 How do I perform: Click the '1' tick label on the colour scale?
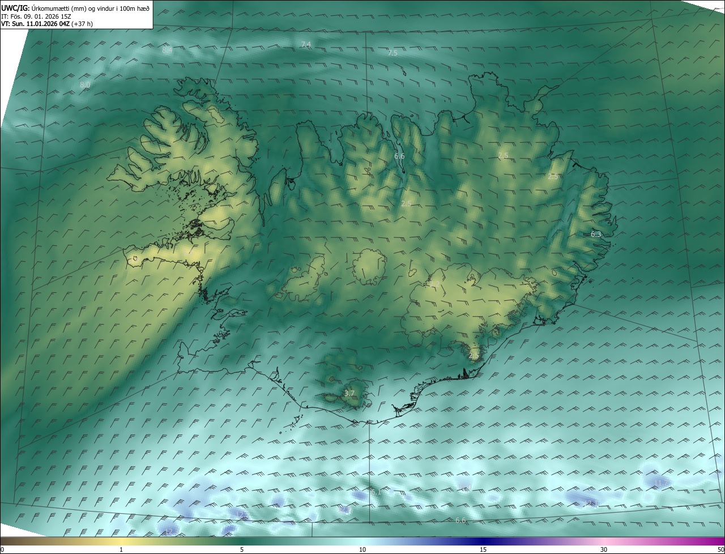click(121, 549)
